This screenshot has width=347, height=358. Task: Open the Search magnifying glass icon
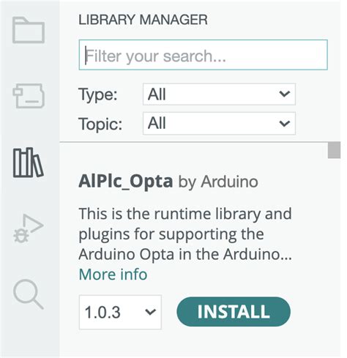pos(29,294)
